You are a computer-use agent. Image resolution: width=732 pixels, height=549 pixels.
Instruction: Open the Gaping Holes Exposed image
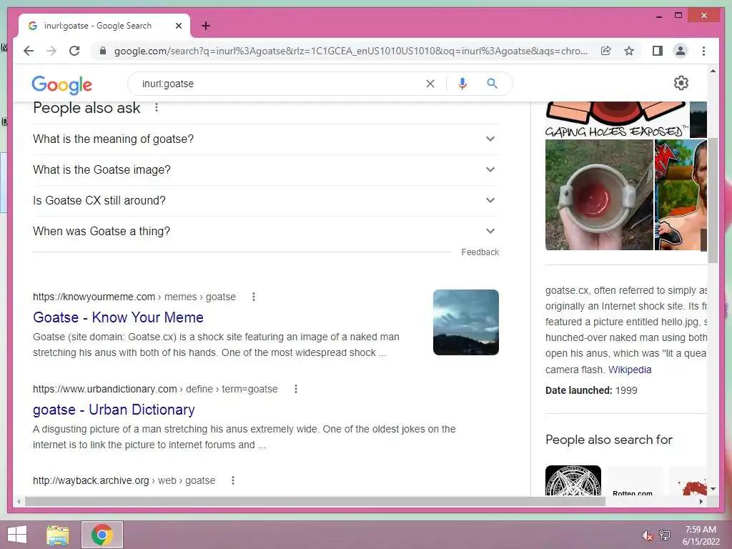pos(617,119)
